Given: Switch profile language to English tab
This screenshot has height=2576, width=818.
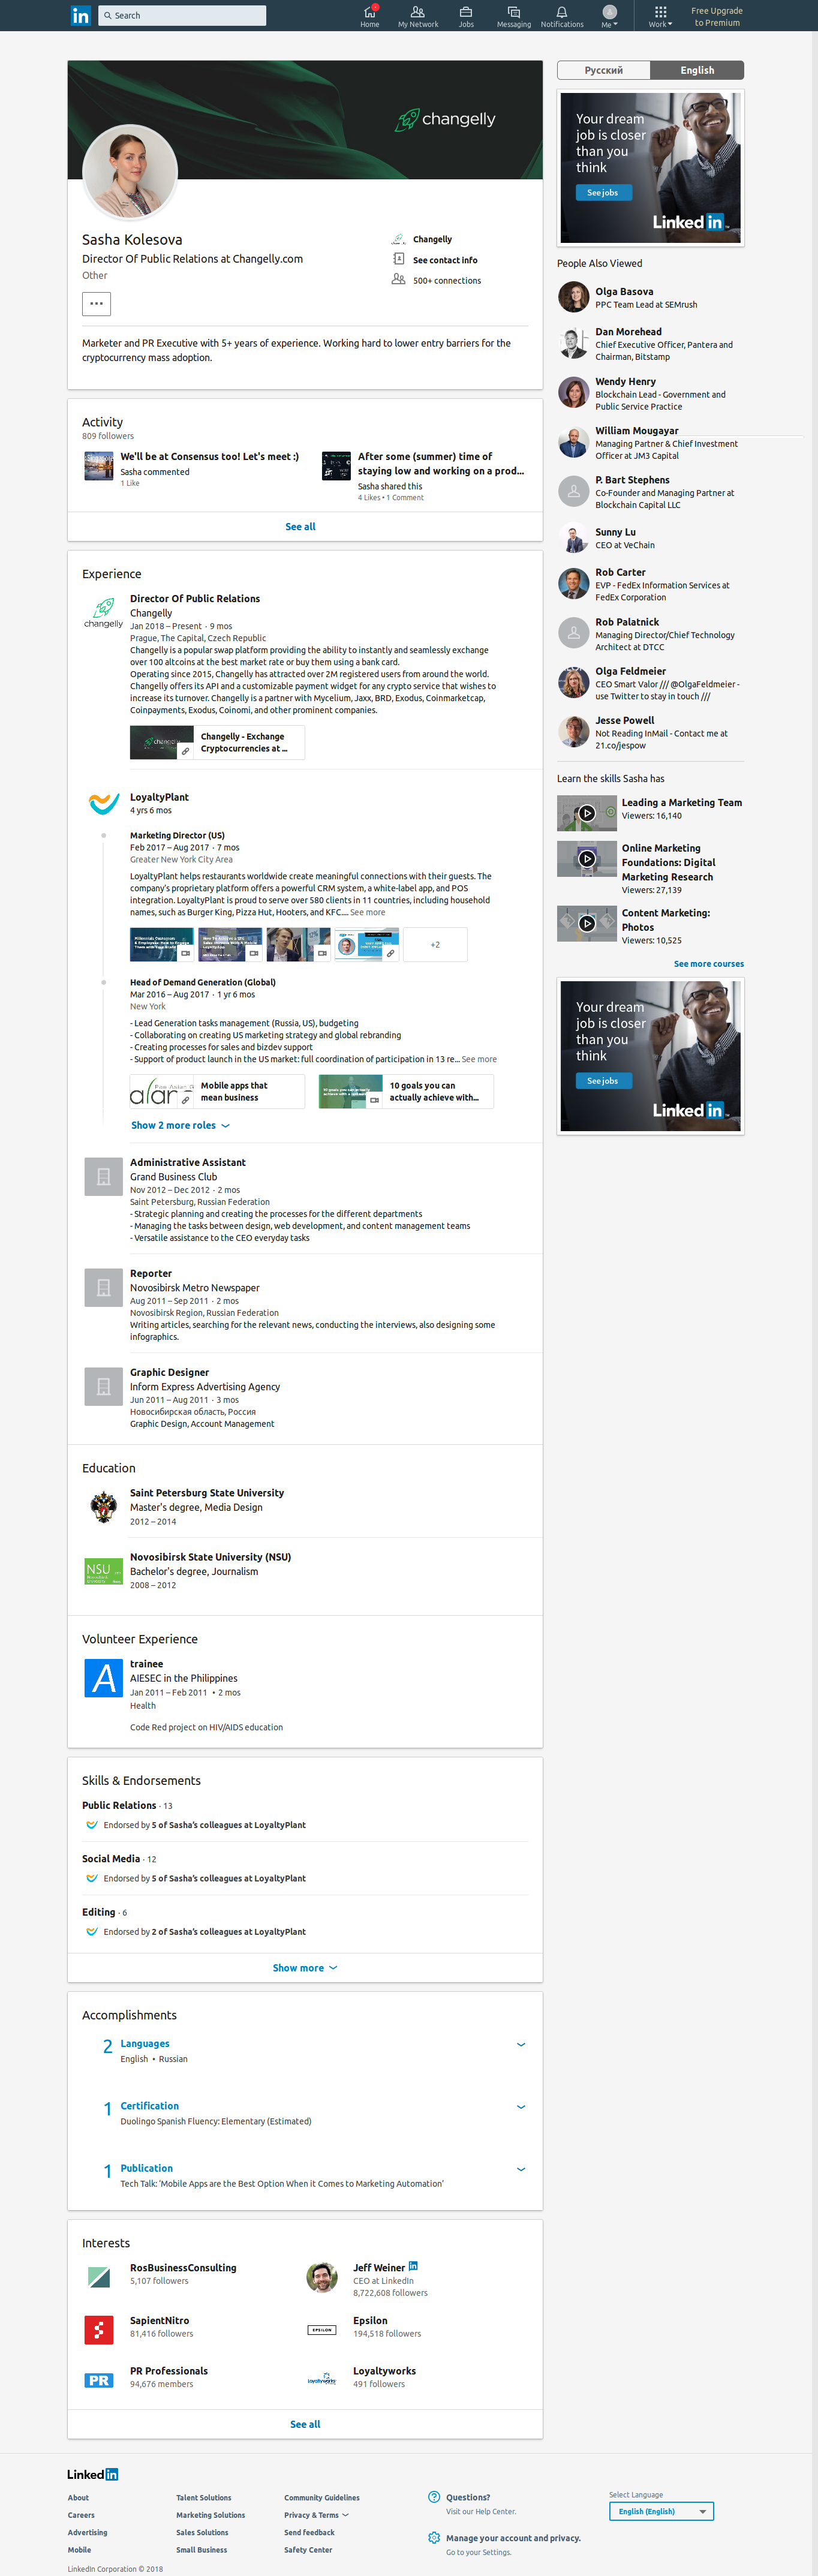Looking at the screenshot, I should pos(697,70).
